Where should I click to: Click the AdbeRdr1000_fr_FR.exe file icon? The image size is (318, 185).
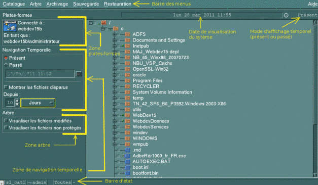coord(127,156)
